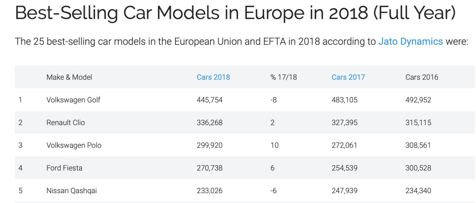Select the Nissan Qashqai model name

[72, 190]
